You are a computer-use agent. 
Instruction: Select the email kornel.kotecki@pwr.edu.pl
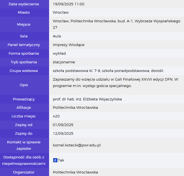pos(77,145)
